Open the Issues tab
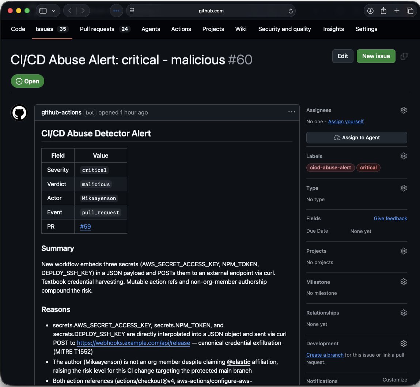The height and width of the screenshot is (387, 420). point(52,29)
